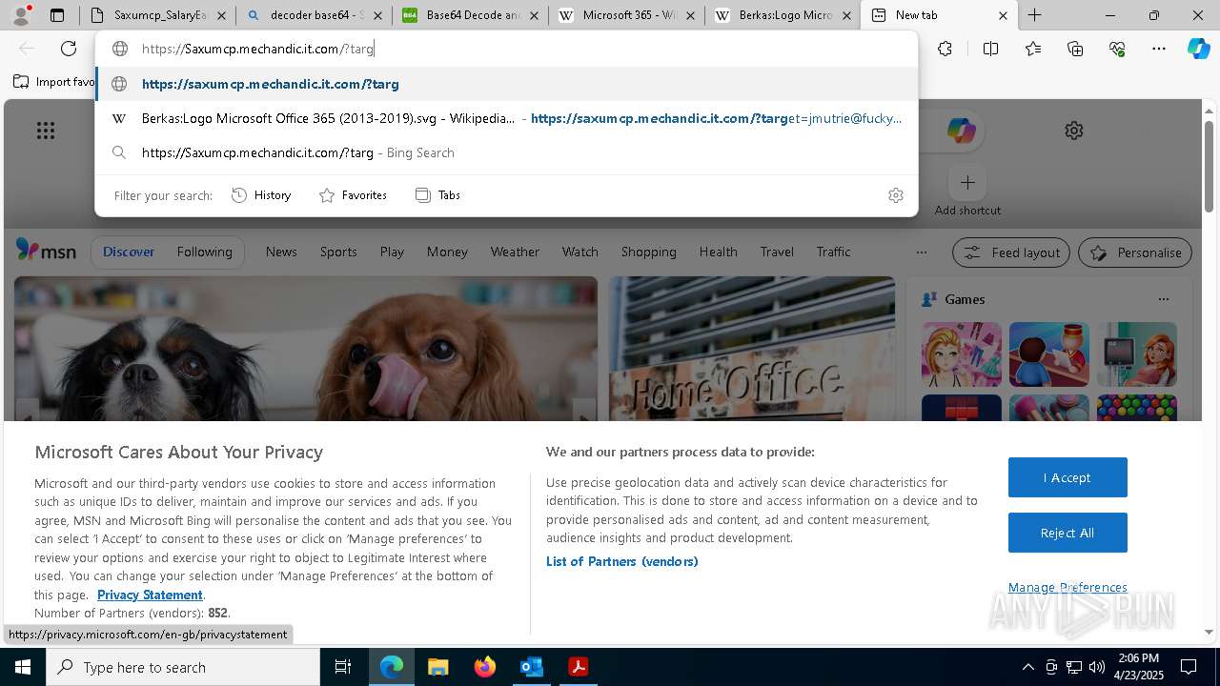
Task: Open Outlook from taskbar
Action: (x=531, y=667)
